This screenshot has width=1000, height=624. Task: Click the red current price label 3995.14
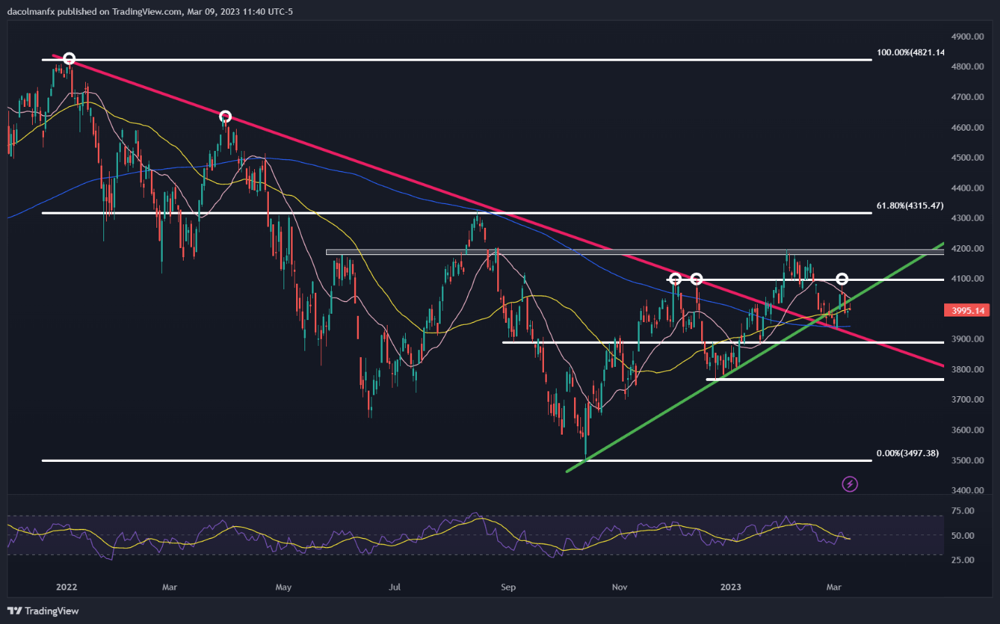(966, 310)
